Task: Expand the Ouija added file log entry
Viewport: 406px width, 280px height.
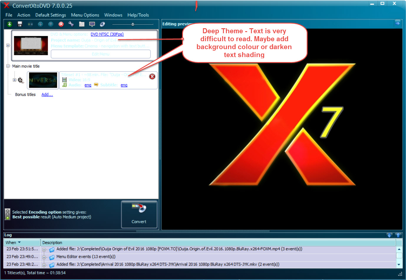Action: tap(44, 250)
